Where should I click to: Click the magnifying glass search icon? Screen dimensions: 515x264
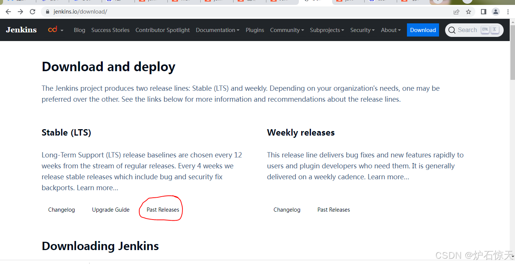[452, 30]
